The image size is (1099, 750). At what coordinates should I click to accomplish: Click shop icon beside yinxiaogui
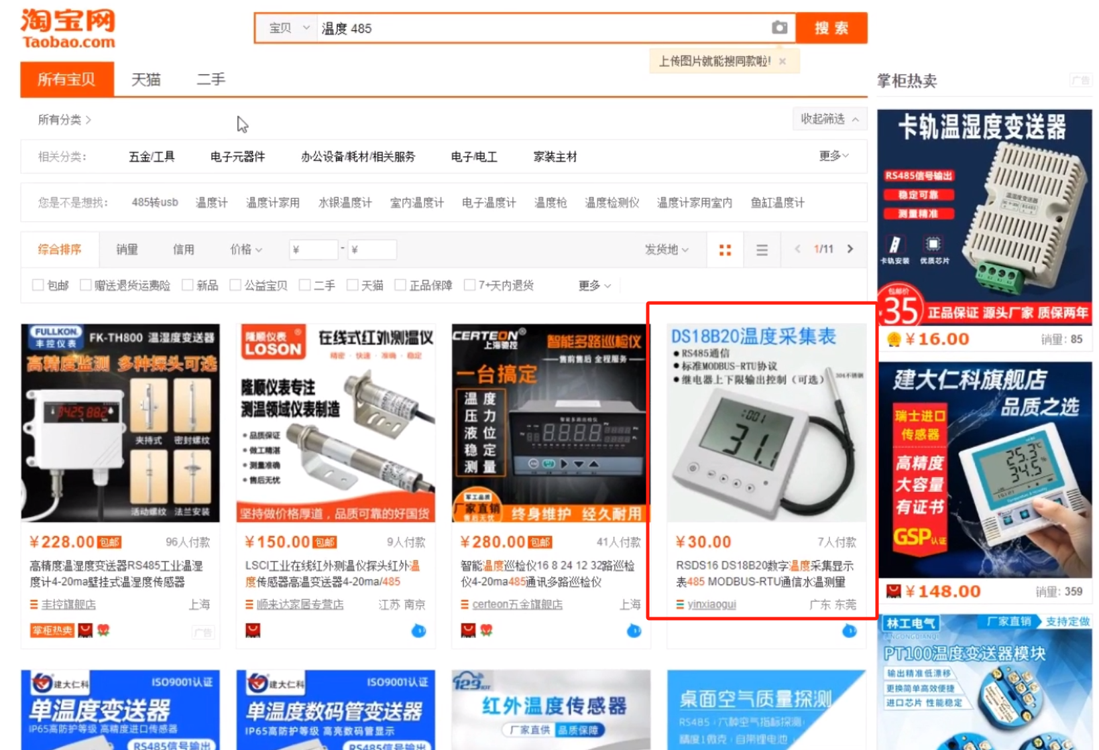click(x=680, y=605)
